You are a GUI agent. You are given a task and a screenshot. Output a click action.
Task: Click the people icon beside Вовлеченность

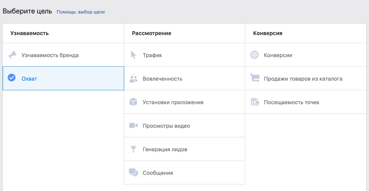(x=134, y=78)
